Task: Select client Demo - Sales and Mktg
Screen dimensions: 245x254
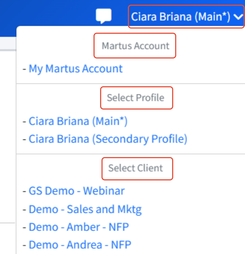Action: click(85, 209)
